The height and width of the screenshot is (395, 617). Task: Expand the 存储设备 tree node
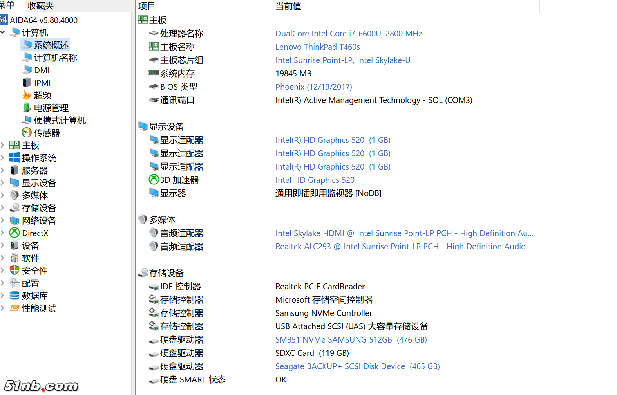pyautogui.click(x=3, y=208)
